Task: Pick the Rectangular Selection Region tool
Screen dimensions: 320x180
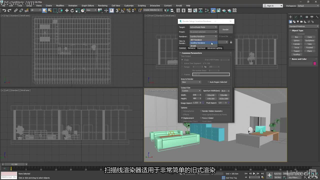Action: coord(55,10)
